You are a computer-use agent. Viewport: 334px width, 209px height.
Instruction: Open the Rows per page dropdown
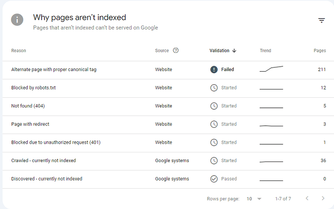pos(253,199)
